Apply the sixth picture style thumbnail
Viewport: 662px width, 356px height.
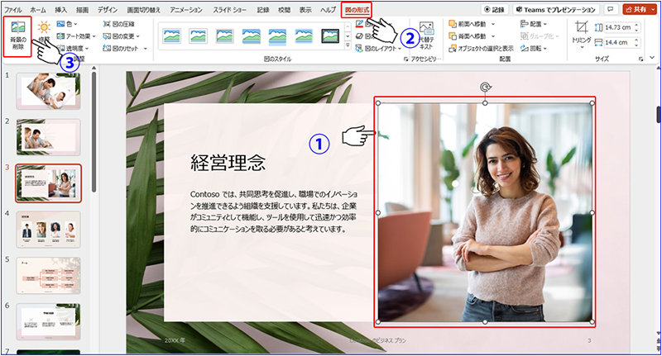(x=304, y=36)
